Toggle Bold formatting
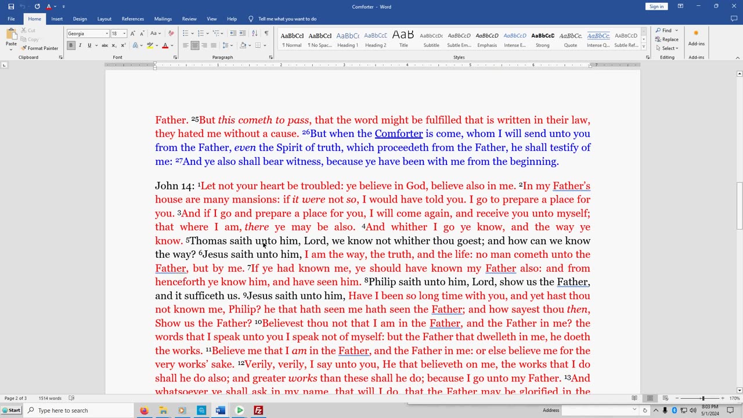743x418 pixels. [71, 45]
